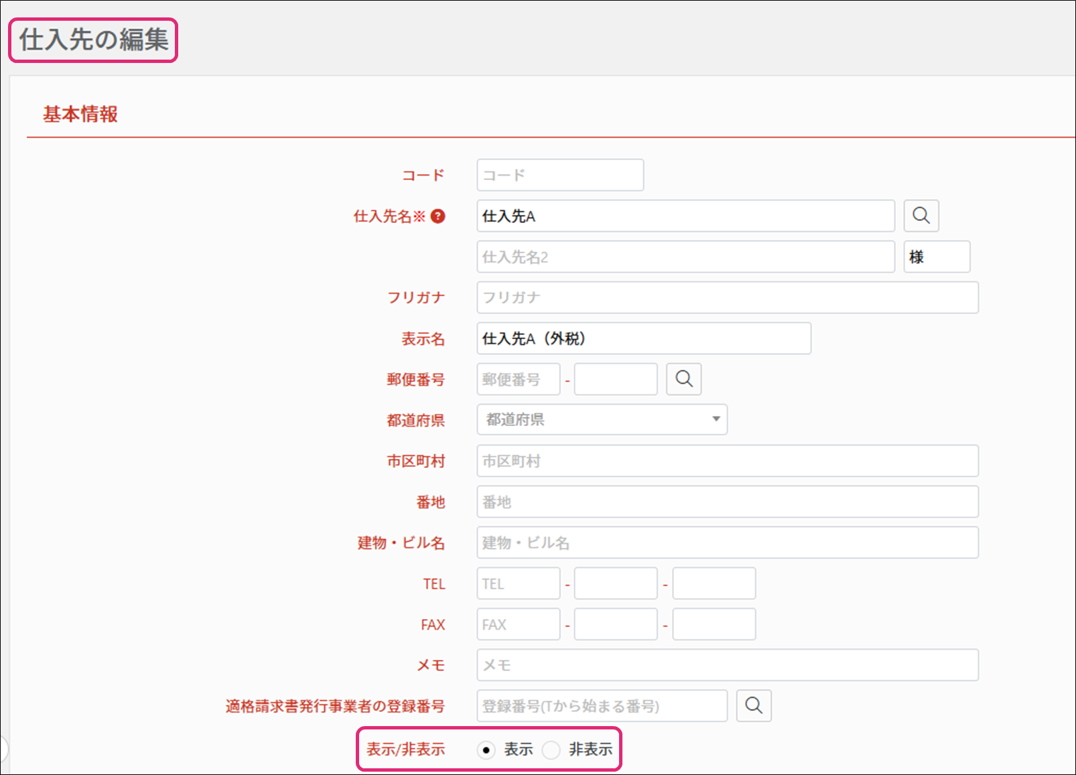
Task: Click the first TEL input box
Action: click(518, 584)
